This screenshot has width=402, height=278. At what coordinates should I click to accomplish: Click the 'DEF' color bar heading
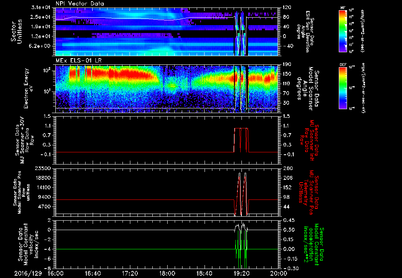click(x=343, y=65)
